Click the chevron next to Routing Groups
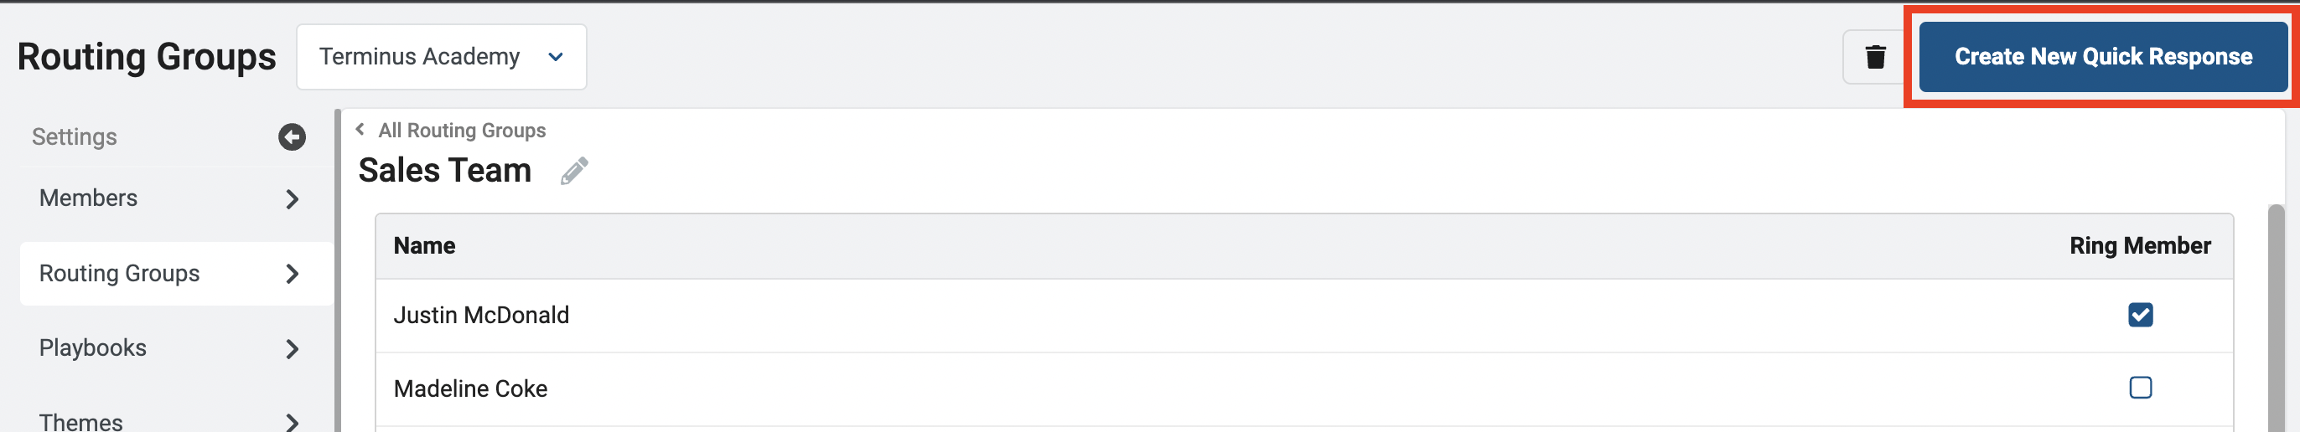The image size is (2300, 432). pyautogui.click(x=292, y=274)
